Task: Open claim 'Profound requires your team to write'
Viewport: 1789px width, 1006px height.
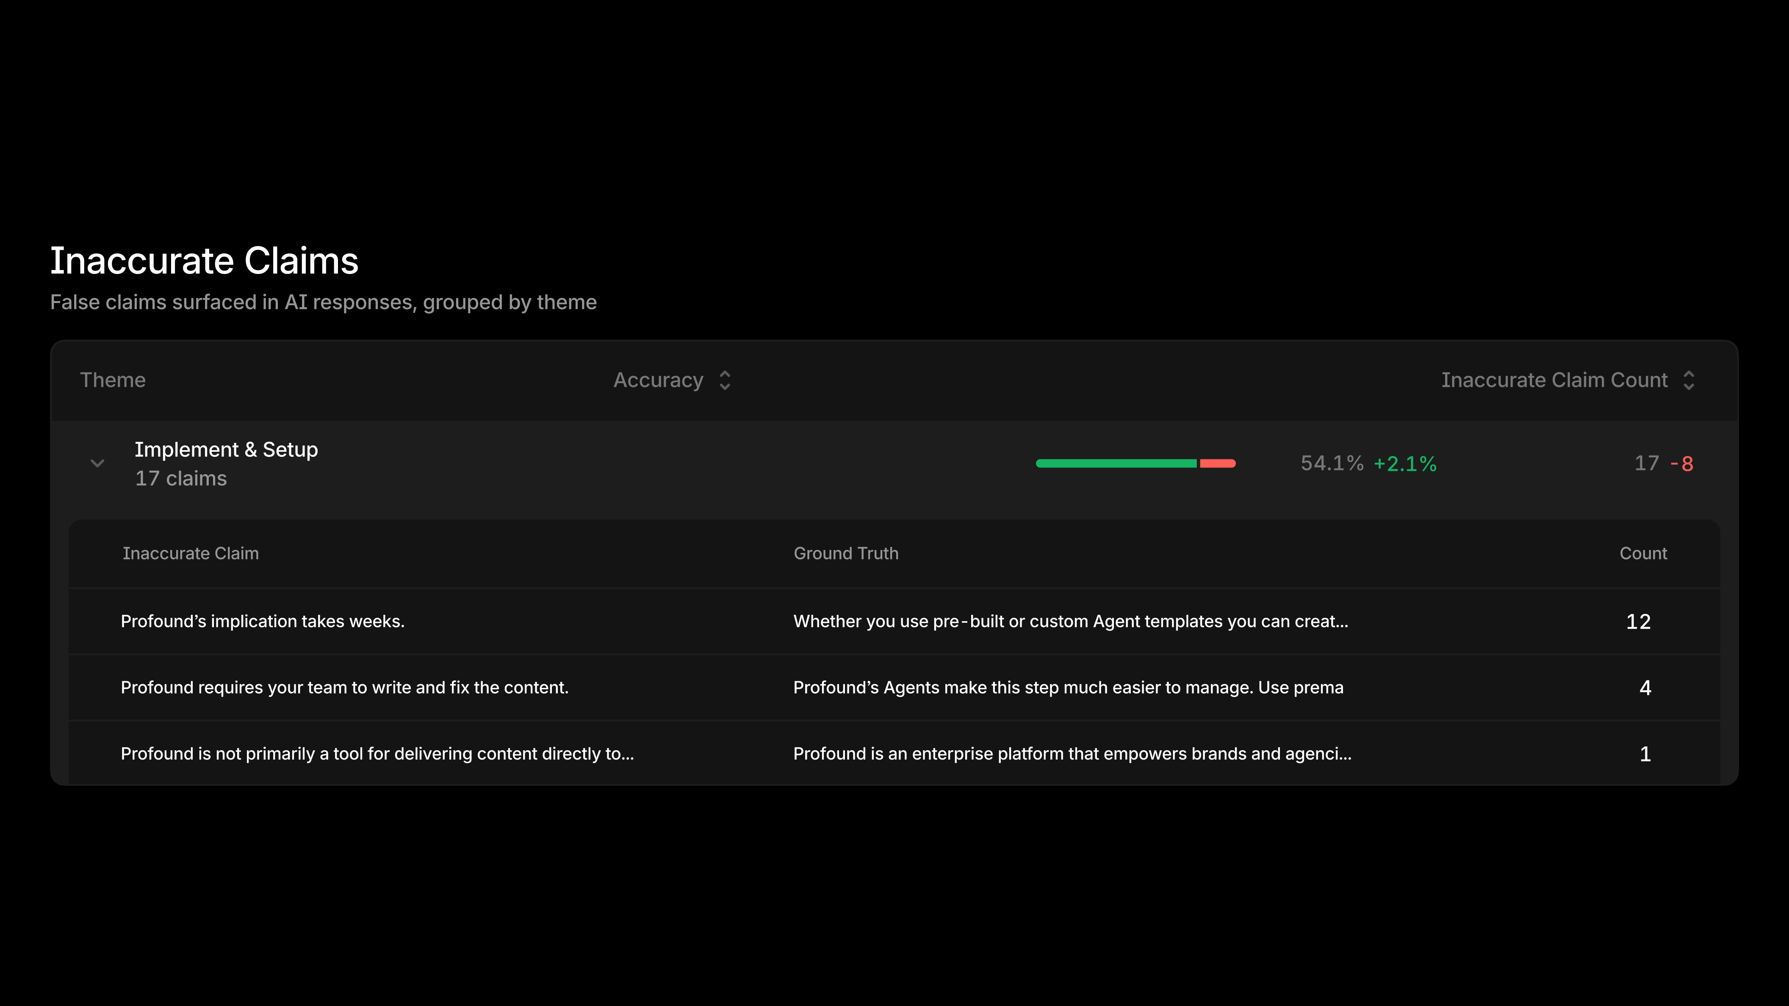Action: click(x=344, y=687)
